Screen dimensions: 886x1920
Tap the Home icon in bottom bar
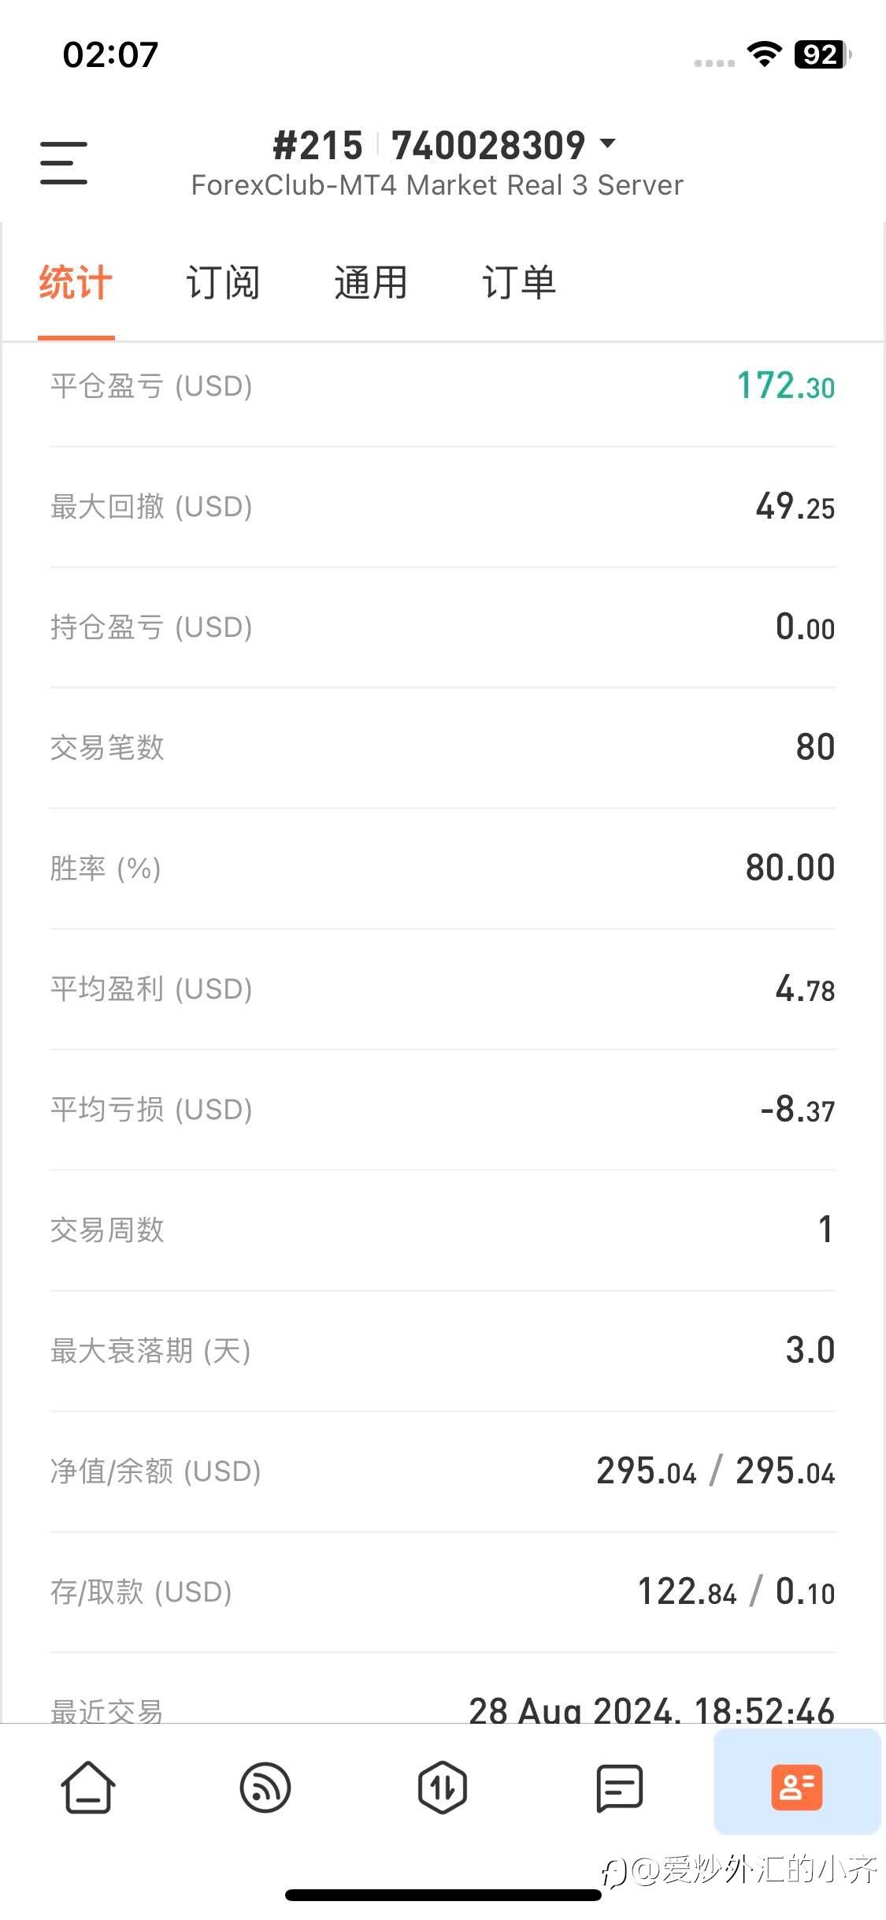pos(88,1787)
